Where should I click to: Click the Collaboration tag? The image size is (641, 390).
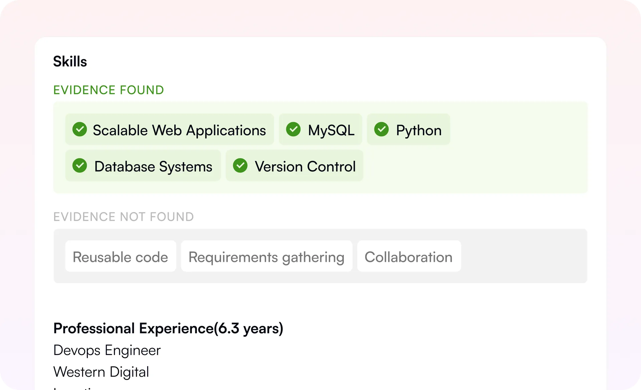pos(409,256)
